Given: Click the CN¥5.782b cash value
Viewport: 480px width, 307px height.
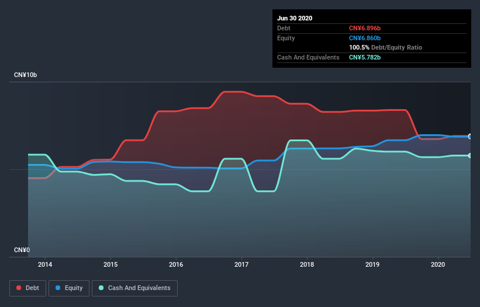Looking at the screenshot, I should (365, 57).
